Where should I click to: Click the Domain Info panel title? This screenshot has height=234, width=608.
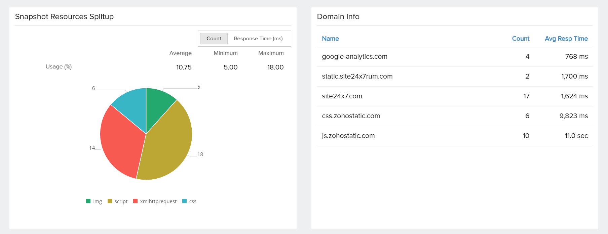[x=338, y=17]
